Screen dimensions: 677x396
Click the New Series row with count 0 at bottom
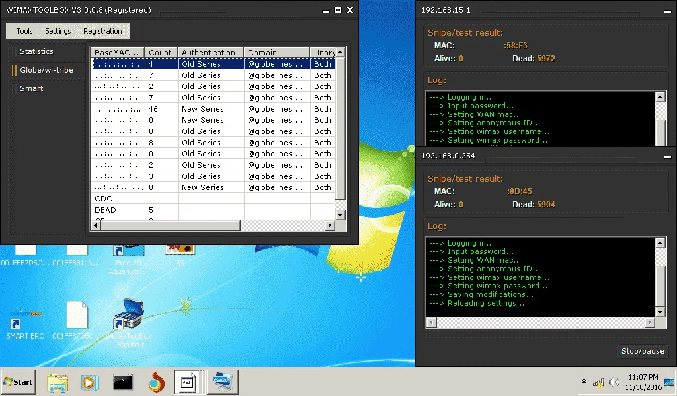[214, 187]
